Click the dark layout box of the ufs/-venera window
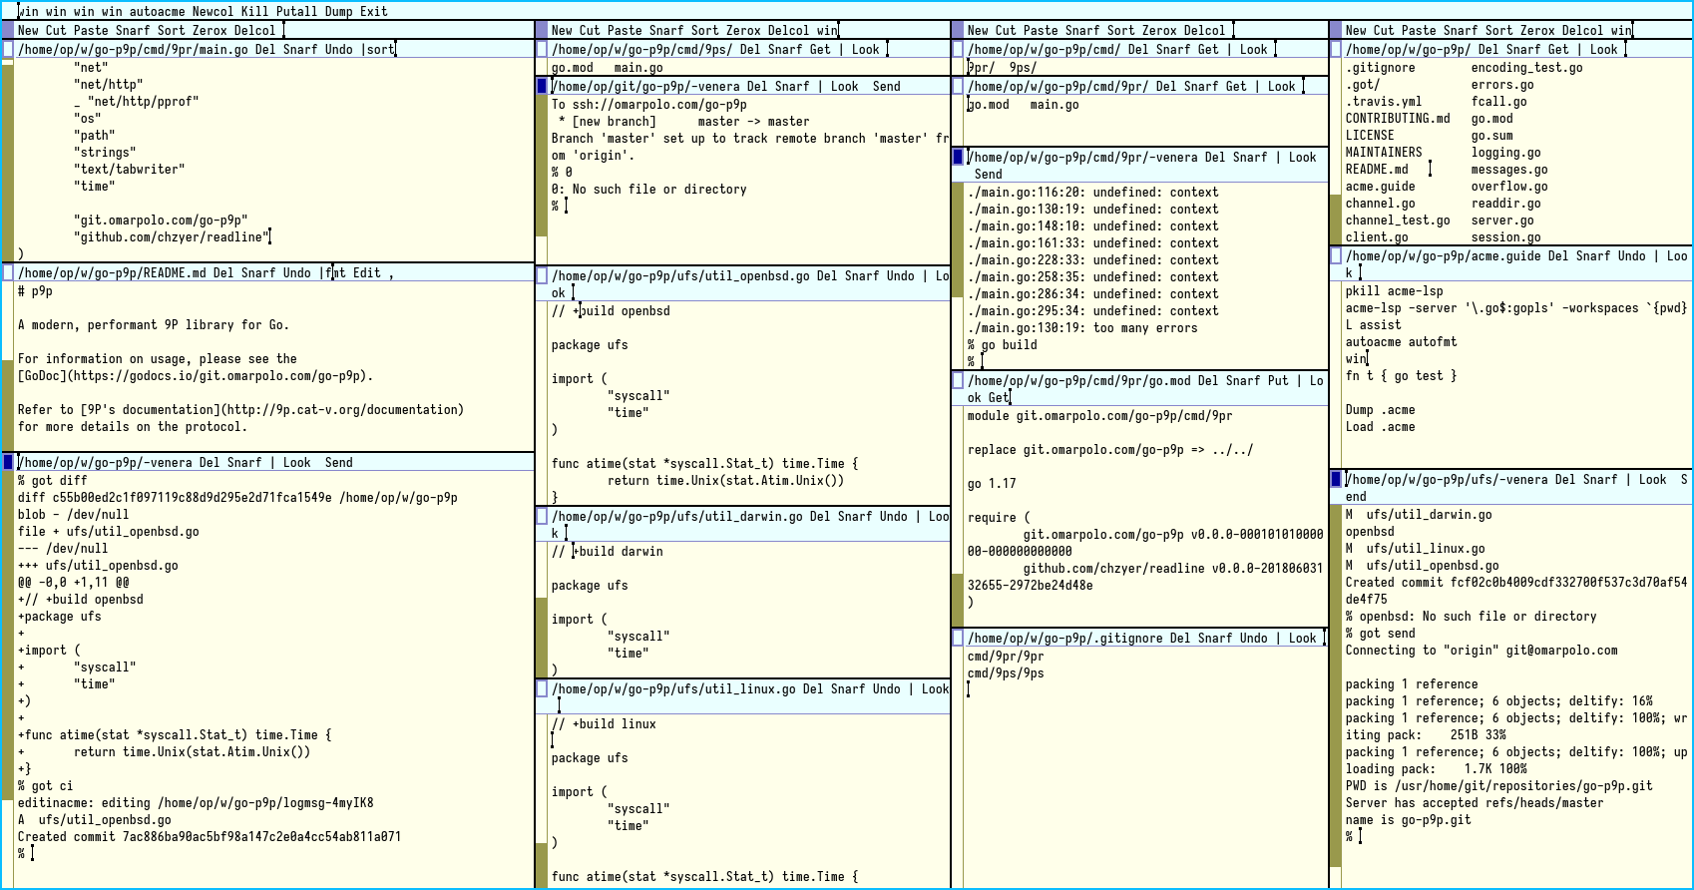The width and height of the screenshot is (1694, 890). coord(1336,479)
